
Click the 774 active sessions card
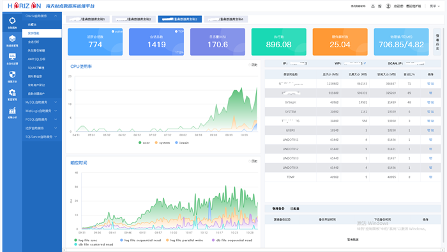[95, 42]
